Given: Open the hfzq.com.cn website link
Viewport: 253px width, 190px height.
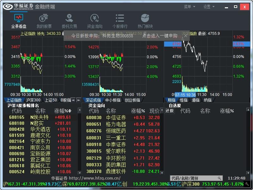Looking at the screenshot, I should click(x=95, y=178).
